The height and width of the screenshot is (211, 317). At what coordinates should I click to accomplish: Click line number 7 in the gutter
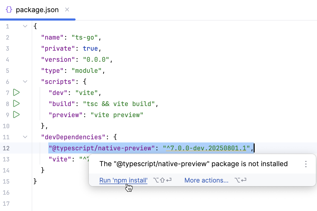7,93
